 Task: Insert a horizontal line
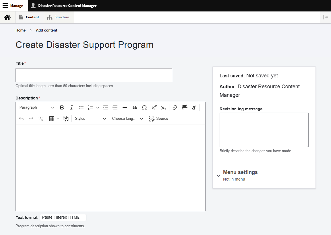tap(125, 107)
